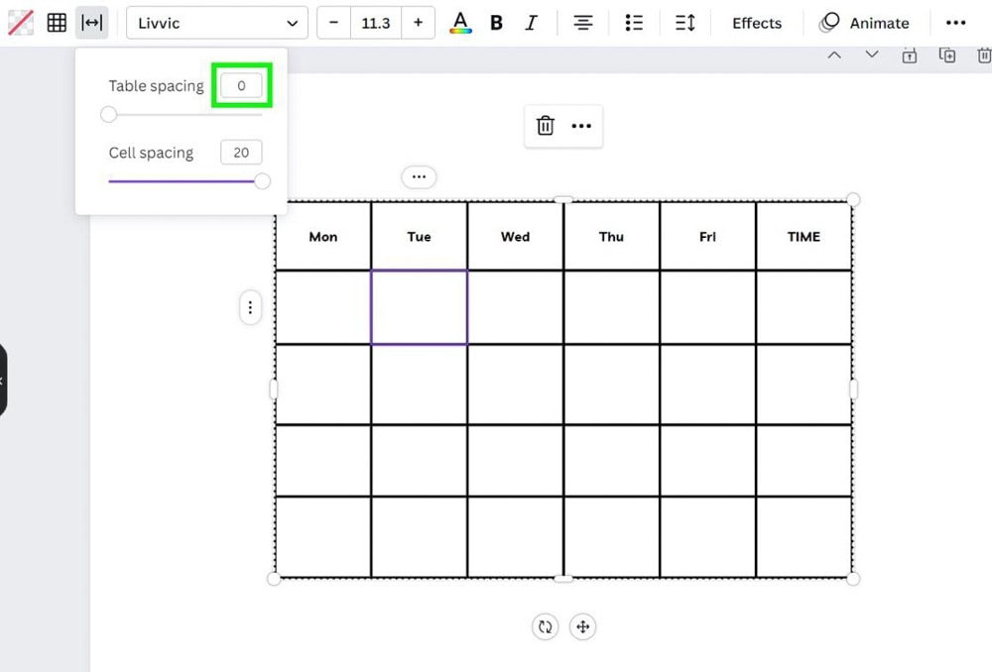Expand more options in top toolbar
Screen dimensions: 992x672
click(955, 23)
